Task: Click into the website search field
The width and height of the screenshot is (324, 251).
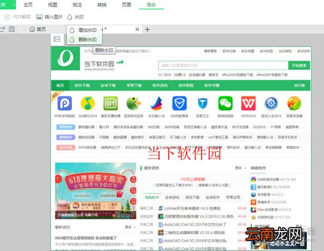Action: 223,65
